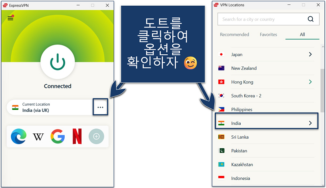Open the Wikipedia shortcut
Screen dimensions: 326x188
coord(38,137)
